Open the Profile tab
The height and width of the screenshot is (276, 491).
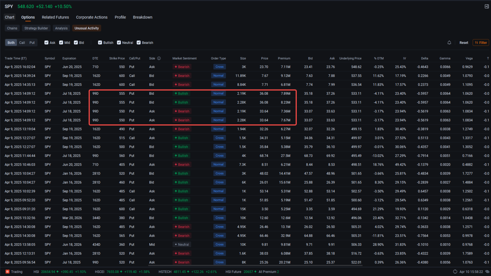pyautogui.click(x=120, y=17)
